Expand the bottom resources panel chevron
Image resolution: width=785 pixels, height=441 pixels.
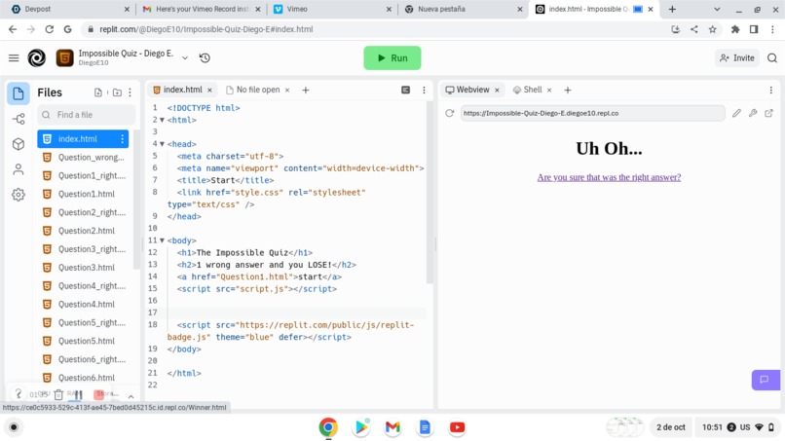click(131, 396)
